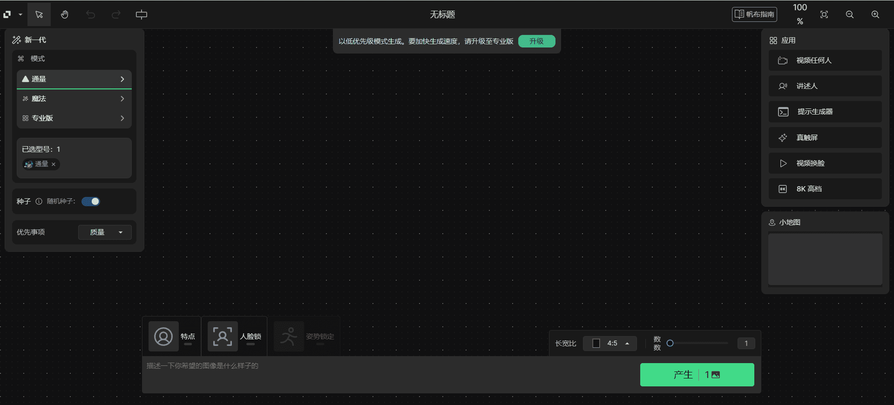The height and width of the screenshot is (405, 894).
Task: Open the 质量 priority dropdown
Action: 105,232
